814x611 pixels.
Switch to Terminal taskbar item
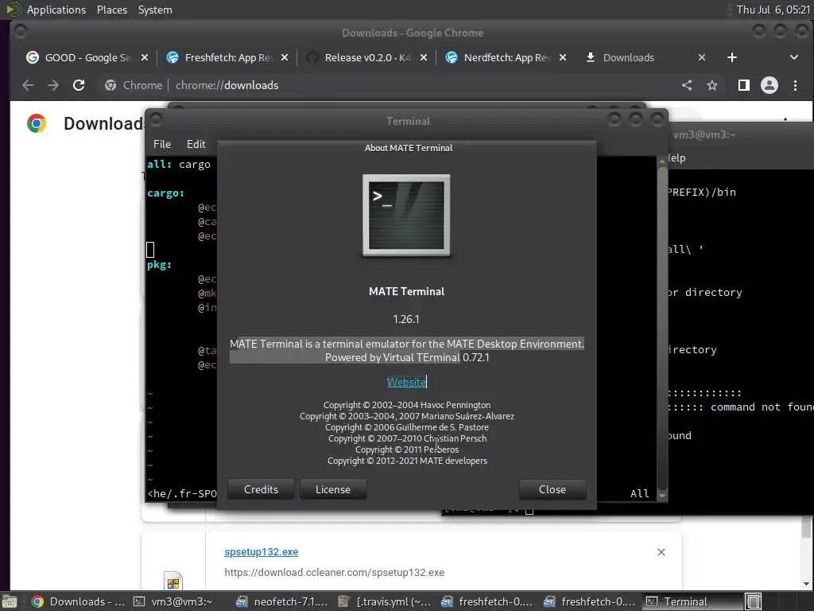pyautogui.click(x=692, y=601)
